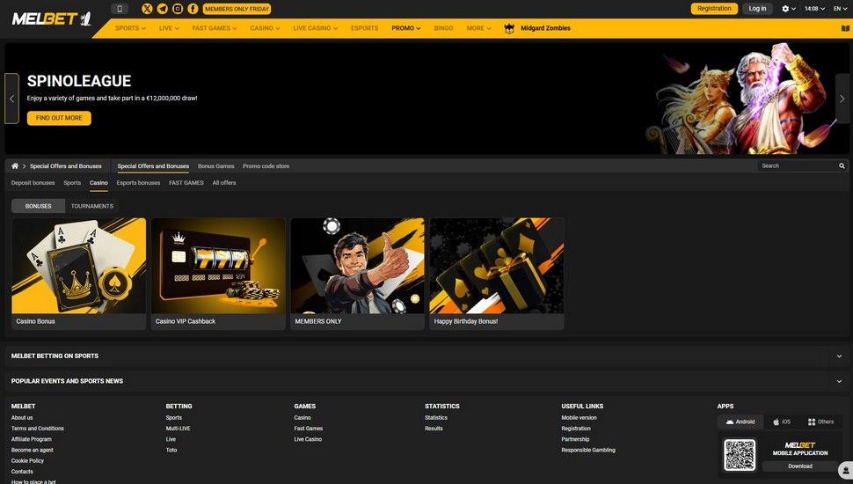Click the Midgard Zombies game icon
This screenshot has height=484, width=853.
509,28
